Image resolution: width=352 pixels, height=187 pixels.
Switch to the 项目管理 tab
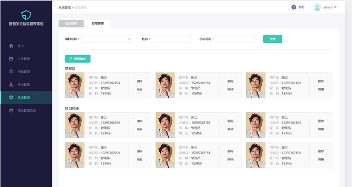71,23
